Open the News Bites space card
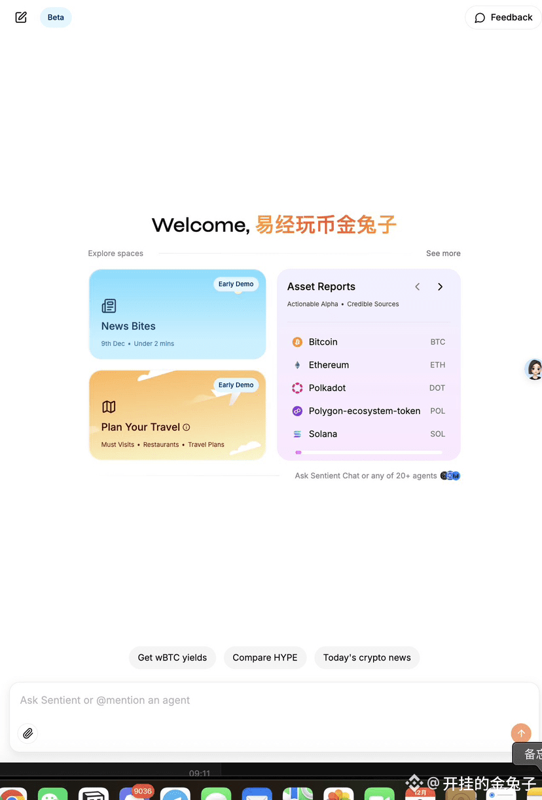542x800 pixels. click(177, 314)
